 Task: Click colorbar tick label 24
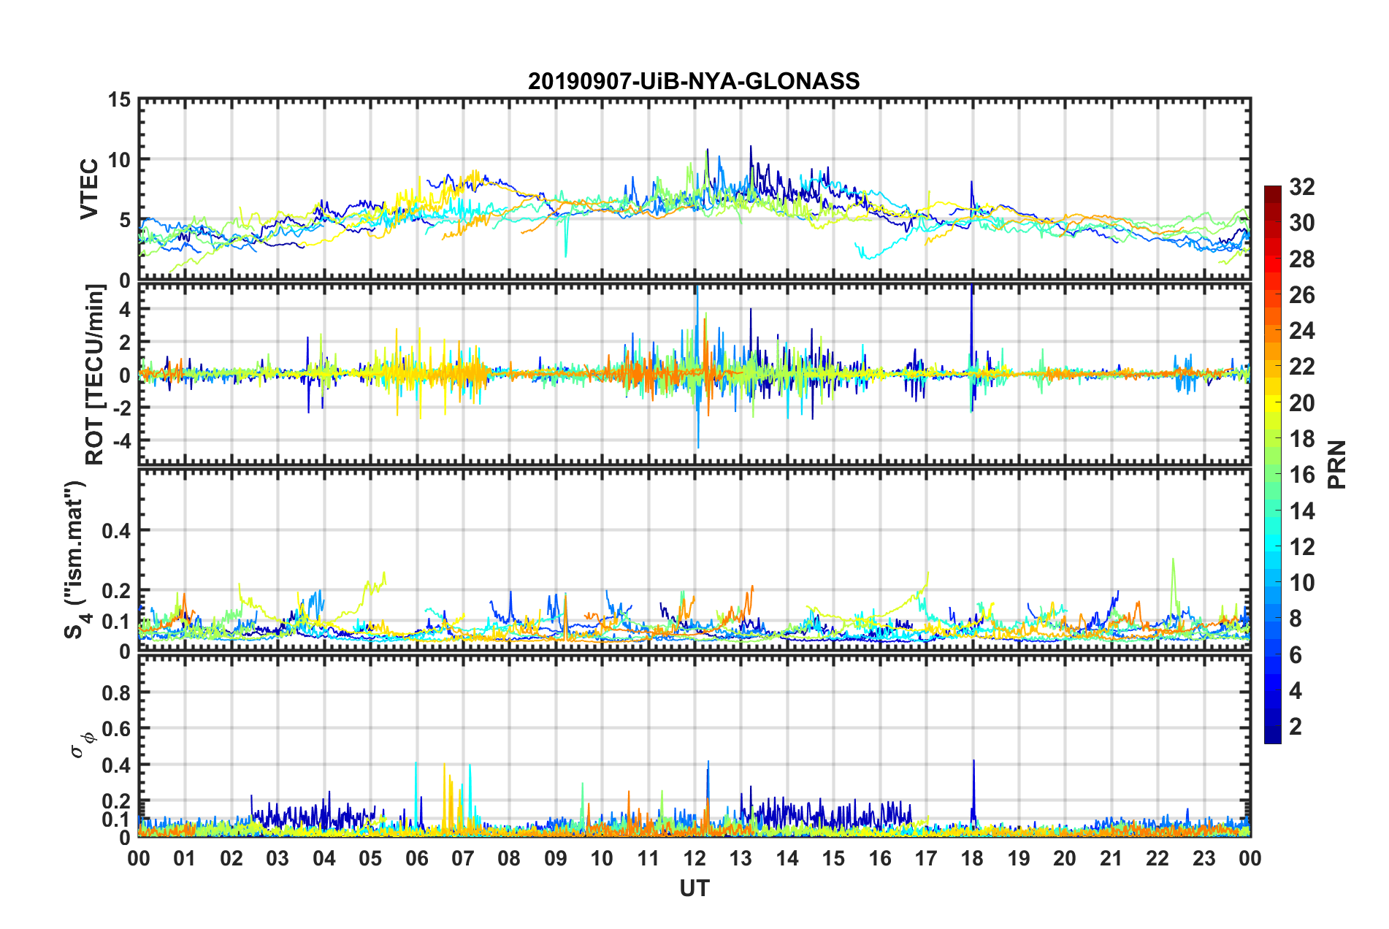click(1302, 331)
